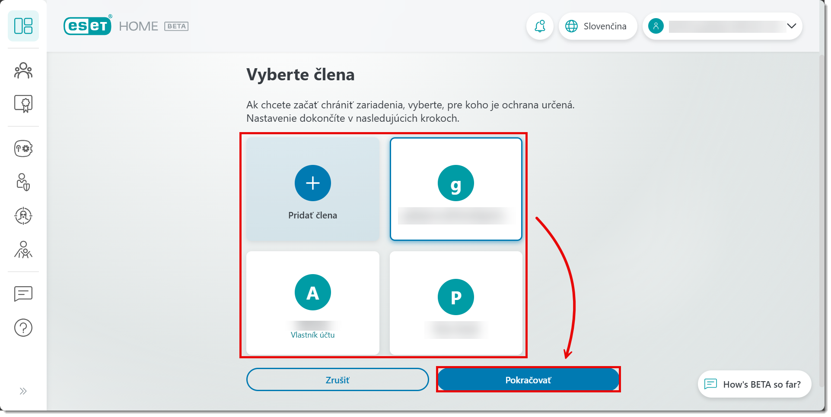Open the Slovenčina language selector
Viewport: 831px width, 417px height.
(597, 26)
